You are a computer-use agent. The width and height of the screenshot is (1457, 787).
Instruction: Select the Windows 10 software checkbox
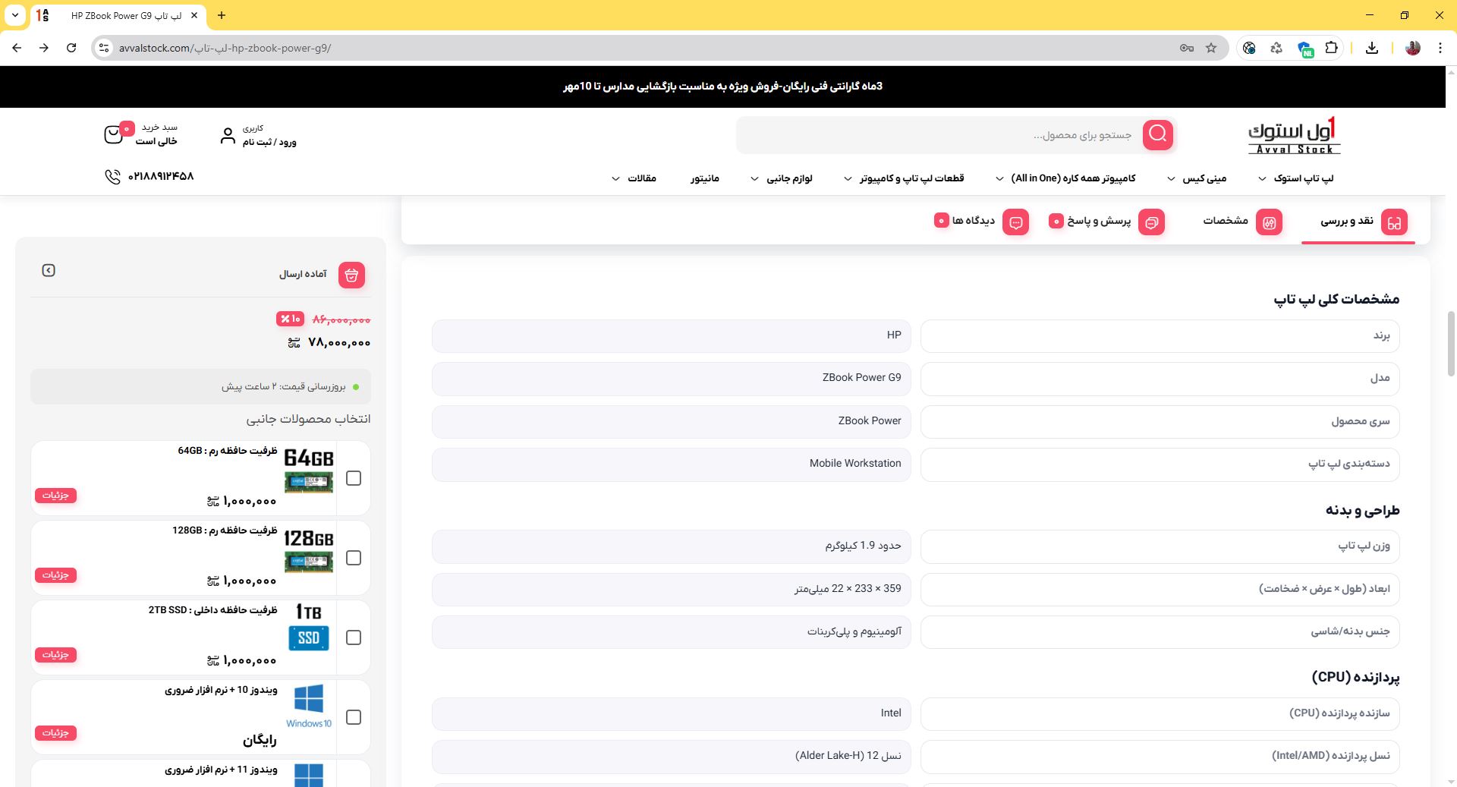click(354, 716)
